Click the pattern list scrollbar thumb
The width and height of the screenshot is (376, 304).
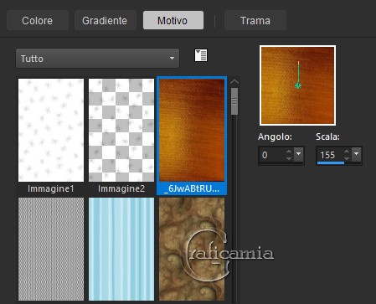tap(234, 101)
